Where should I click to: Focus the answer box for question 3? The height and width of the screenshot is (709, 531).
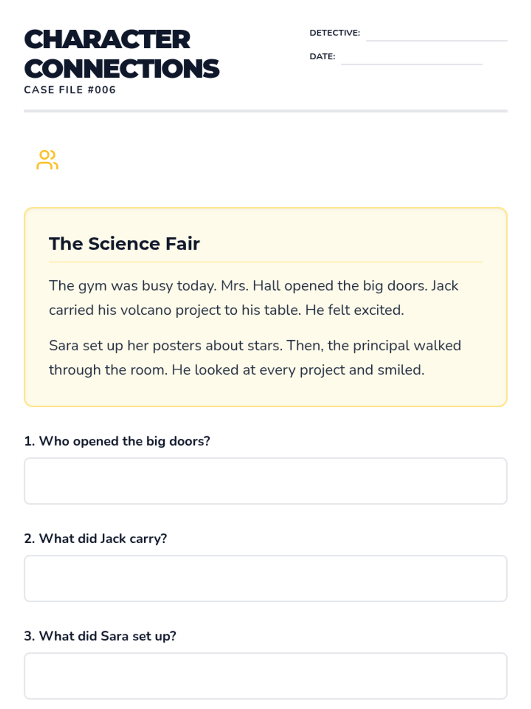coord(265,676)
